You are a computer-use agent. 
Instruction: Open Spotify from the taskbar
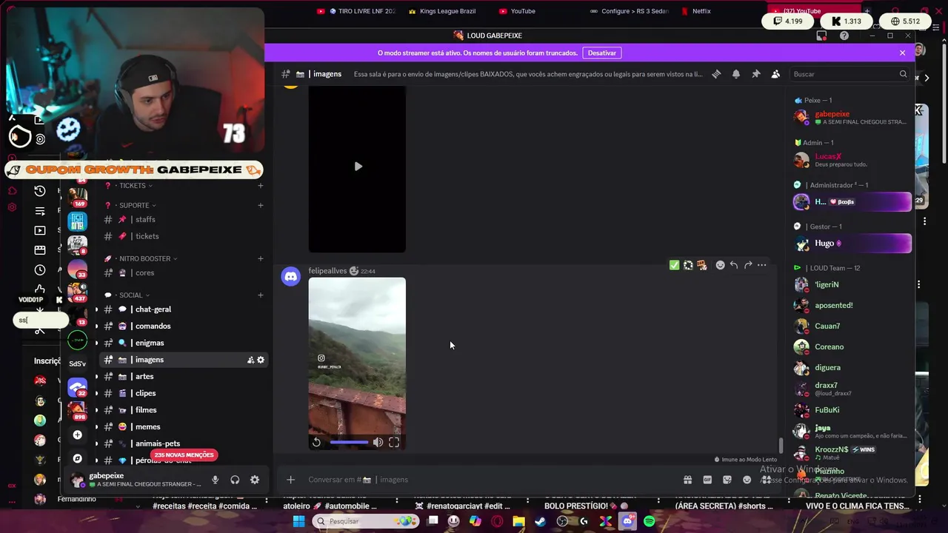pos(650,521)
